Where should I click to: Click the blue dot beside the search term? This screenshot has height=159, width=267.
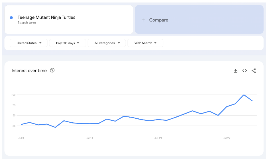pos(11,18)
